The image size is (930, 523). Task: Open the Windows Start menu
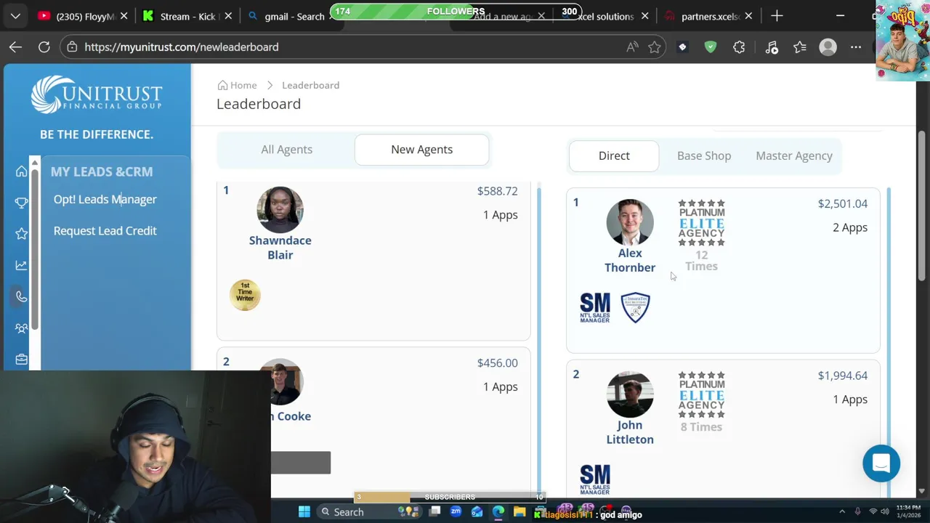coord(304,512)
